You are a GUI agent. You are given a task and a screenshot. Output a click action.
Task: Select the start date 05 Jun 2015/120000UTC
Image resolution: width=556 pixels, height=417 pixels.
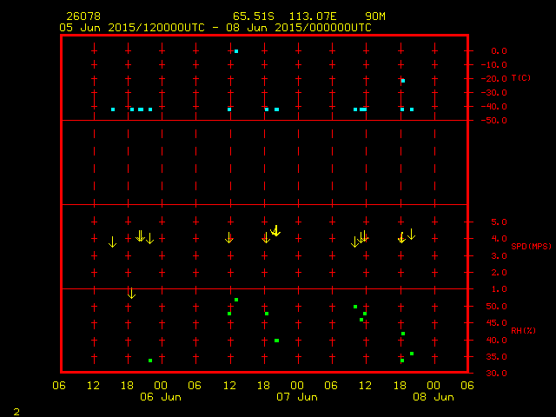click(131, 27)
